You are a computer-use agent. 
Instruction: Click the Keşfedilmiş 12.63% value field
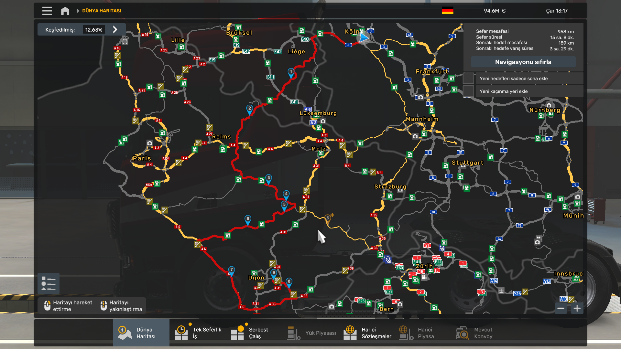click(x=93, y=30)
